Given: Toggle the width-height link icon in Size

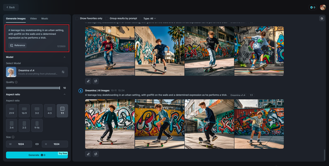Looking at the screenshot, I should 37,144.
